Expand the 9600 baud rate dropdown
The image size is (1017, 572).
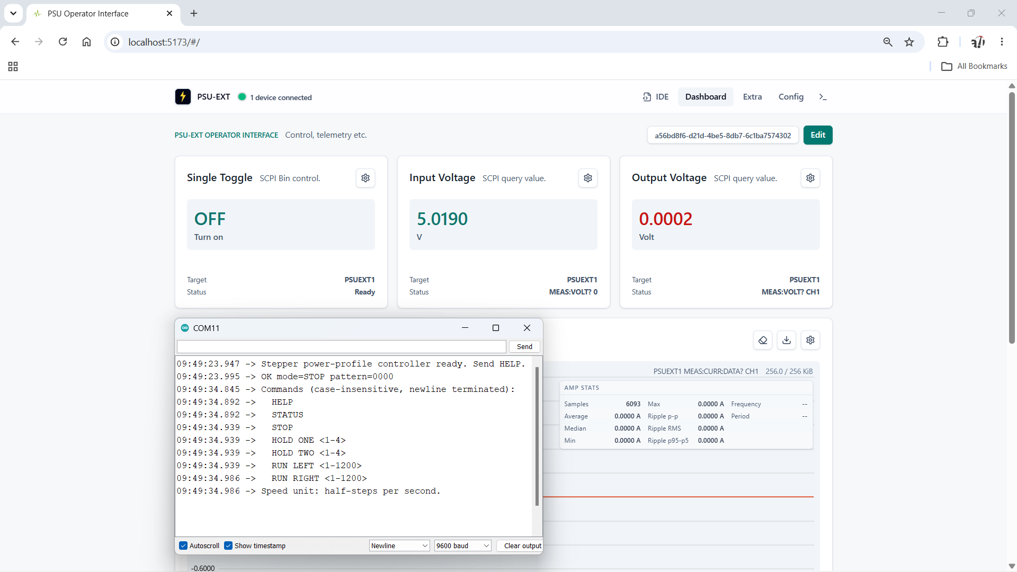coord(463,546)
